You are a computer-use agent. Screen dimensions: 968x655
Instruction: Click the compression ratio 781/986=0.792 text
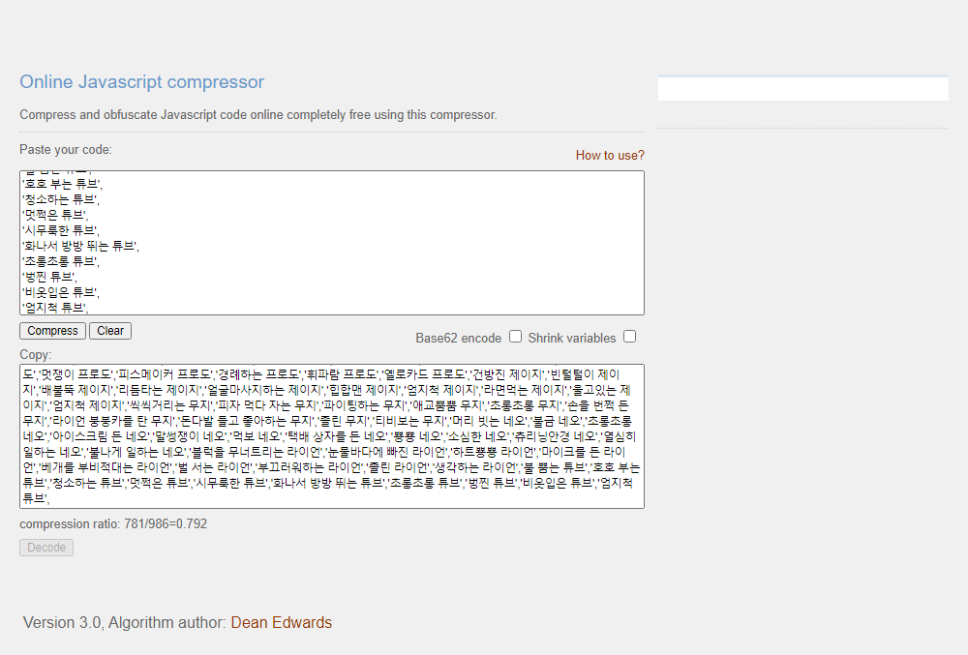point(113,524)
